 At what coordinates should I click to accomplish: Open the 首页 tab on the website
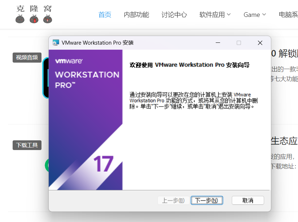[105, 15]
